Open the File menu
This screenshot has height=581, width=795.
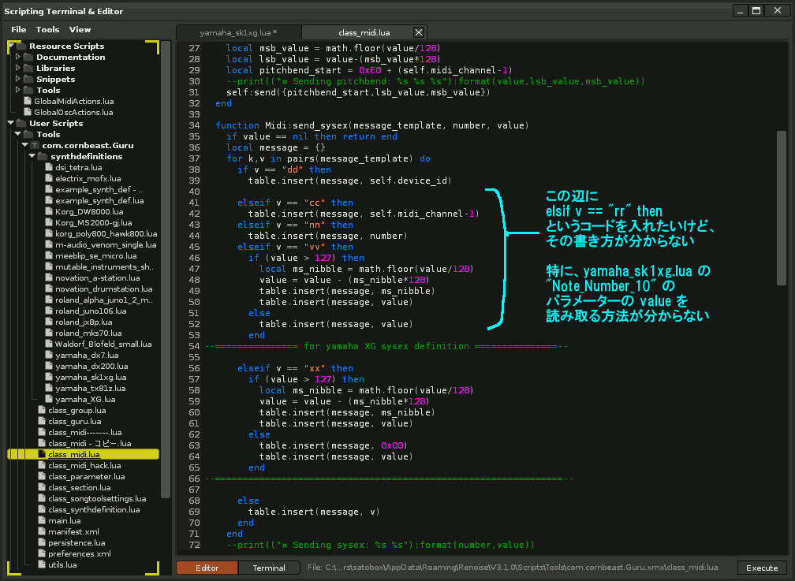[x=19, y=29]
